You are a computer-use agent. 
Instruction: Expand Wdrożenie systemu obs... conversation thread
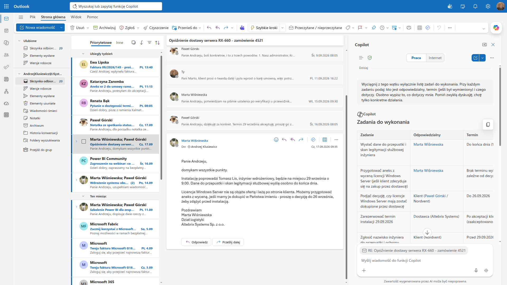(76, 180)
